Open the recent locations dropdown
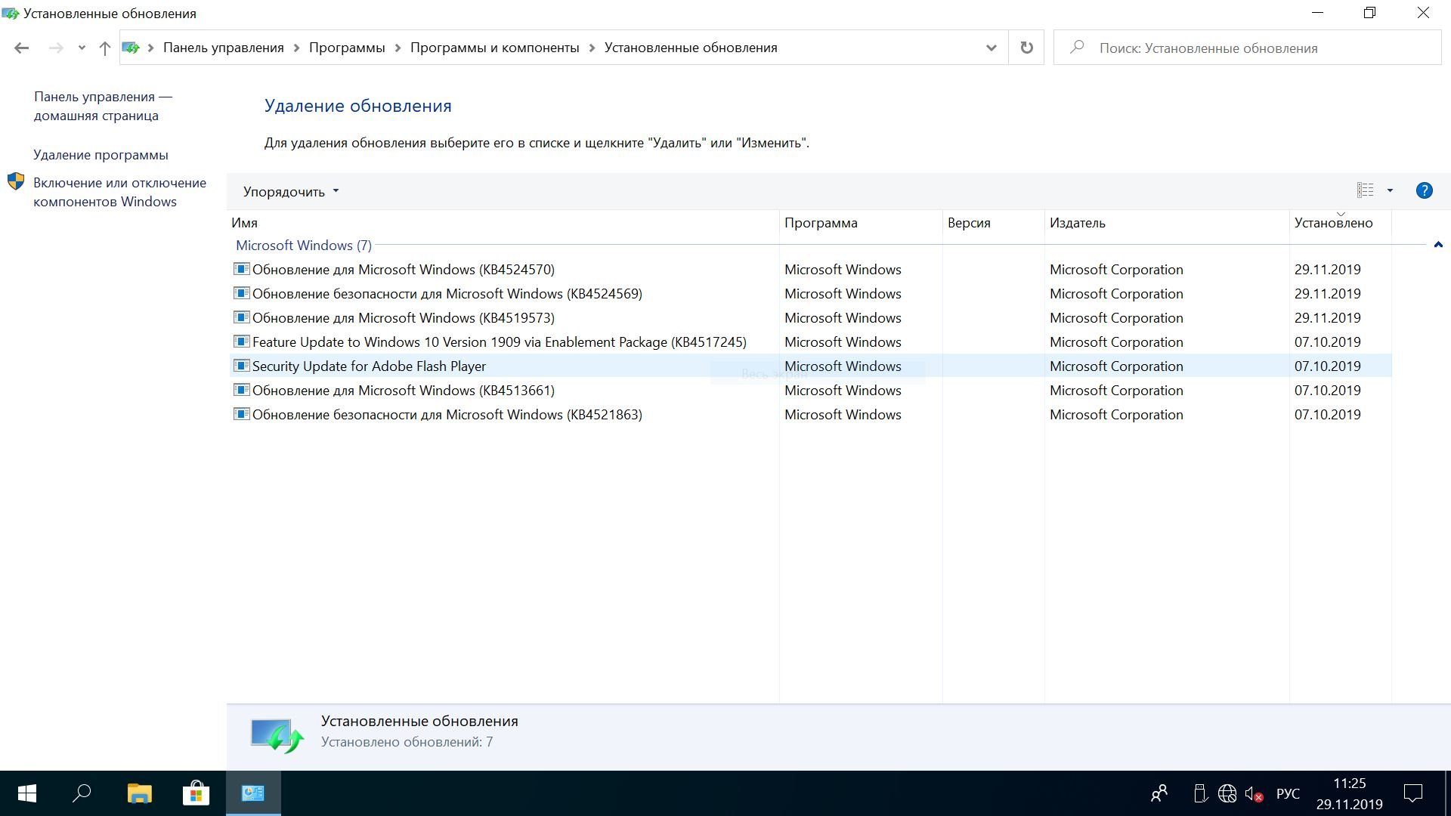 82,48
